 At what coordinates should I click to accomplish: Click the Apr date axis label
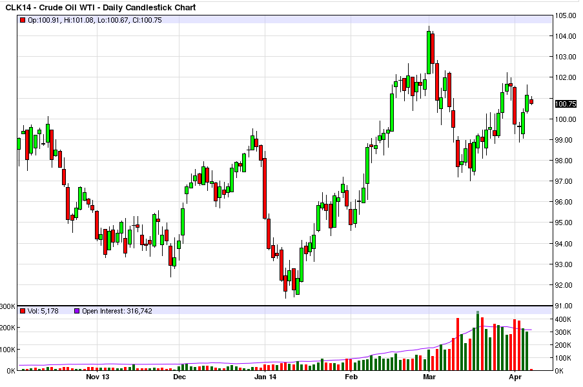(x=515, y=377)
